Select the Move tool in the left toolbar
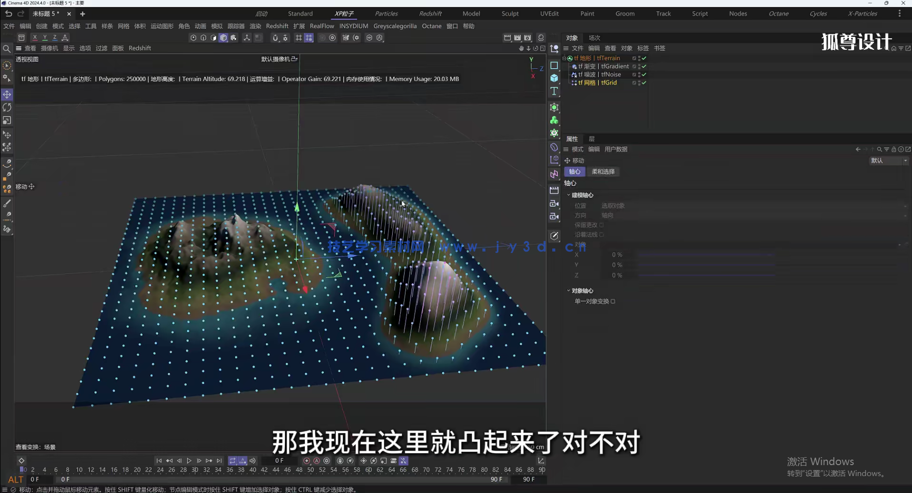Screen dimensions: 912x493 point(7,94)
